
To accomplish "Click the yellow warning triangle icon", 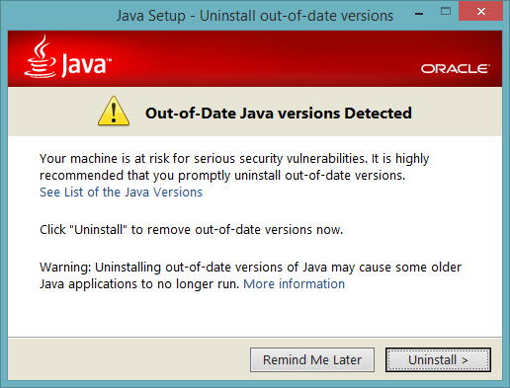I will tap(114, 111).
